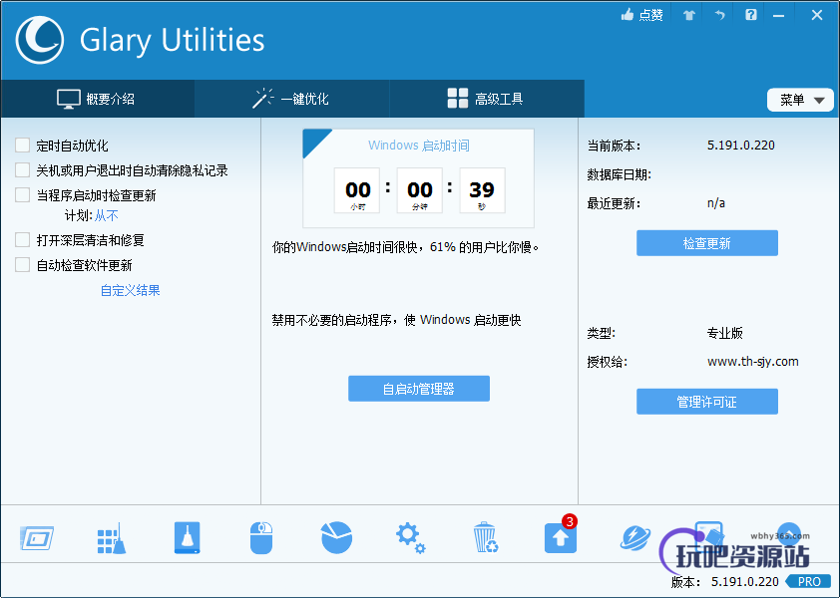
Task: Open the pie chart disk analyzer icon
Action: [336, 537]
